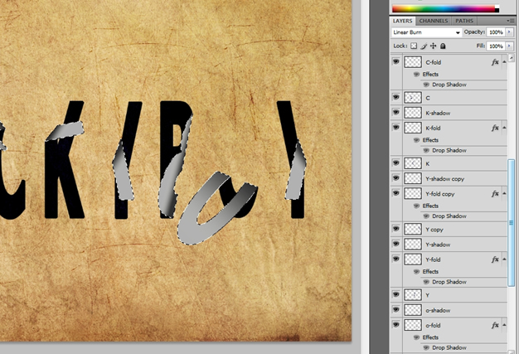The height and width of the screenshot is (354, 519).
Task: Click fx icon on K-fold layer
Action: coord(495,128)
